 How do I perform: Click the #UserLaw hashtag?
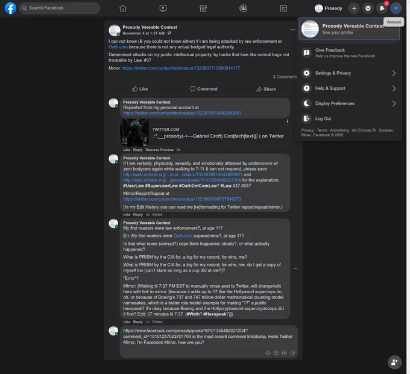(x=133, y=186)
